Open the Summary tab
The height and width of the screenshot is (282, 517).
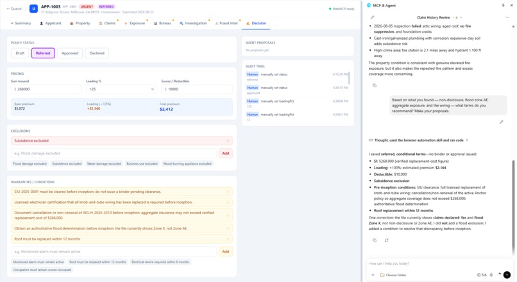pyautogui.click(x=21, y=23)
